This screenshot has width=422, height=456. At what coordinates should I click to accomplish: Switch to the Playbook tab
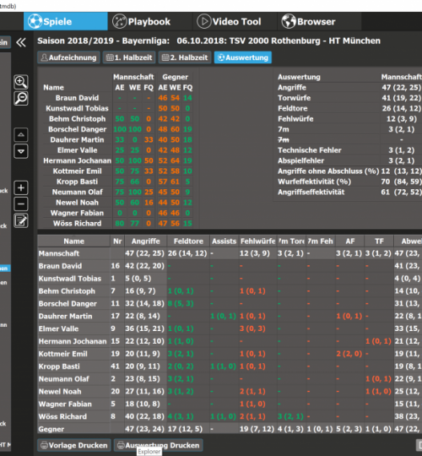pyautogui.click(x=149, y=21)
